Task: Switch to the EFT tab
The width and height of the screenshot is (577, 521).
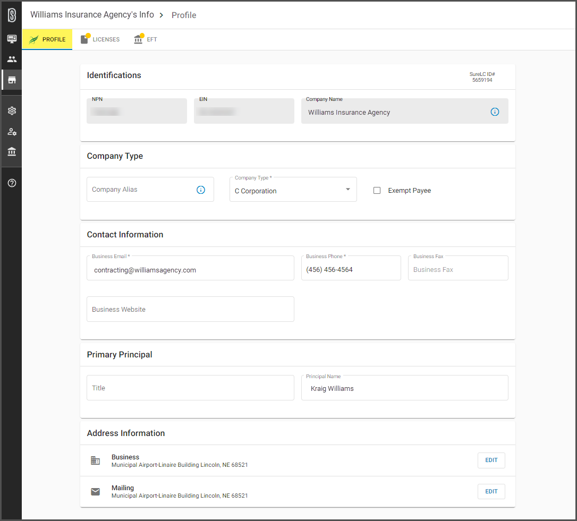Action: [x=146, y=39]
